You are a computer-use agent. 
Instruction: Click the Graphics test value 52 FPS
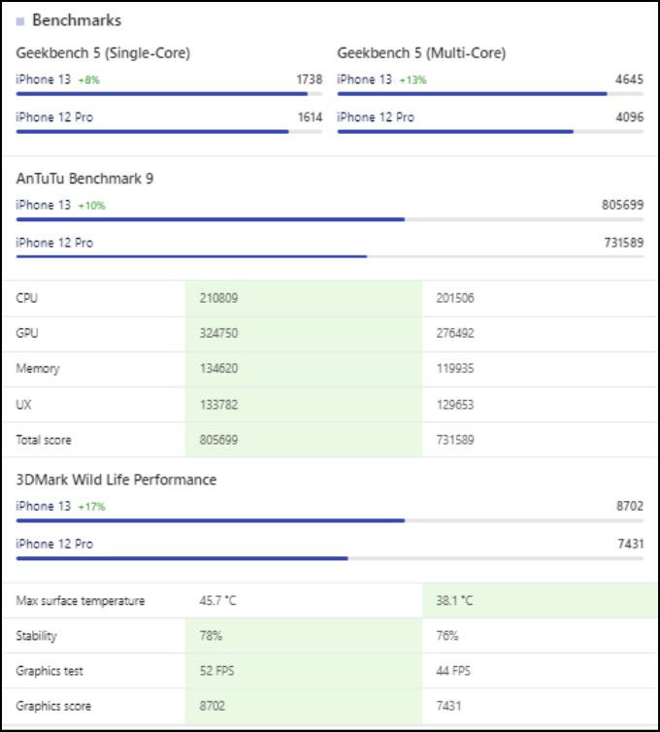pyautogui.click(x=216, y=671)
